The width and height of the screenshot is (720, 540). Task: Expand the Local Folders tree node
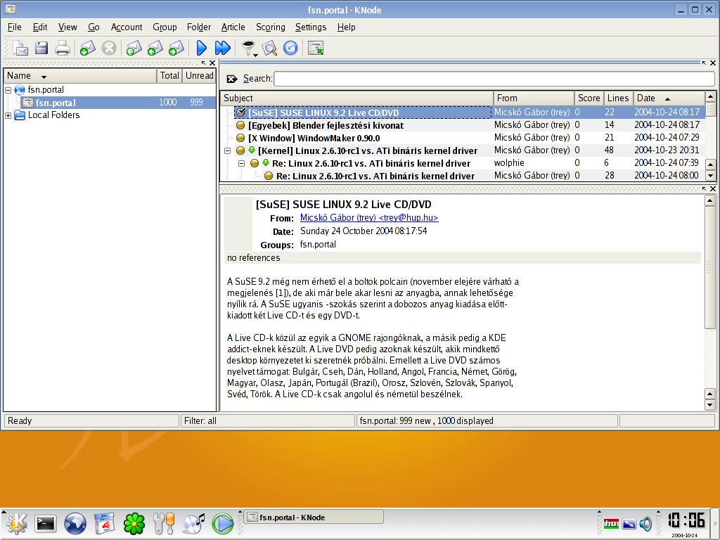coord(8,115)
